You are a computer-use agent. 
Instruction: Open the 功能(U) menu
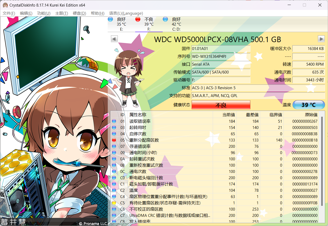click(x=44, y=13)
